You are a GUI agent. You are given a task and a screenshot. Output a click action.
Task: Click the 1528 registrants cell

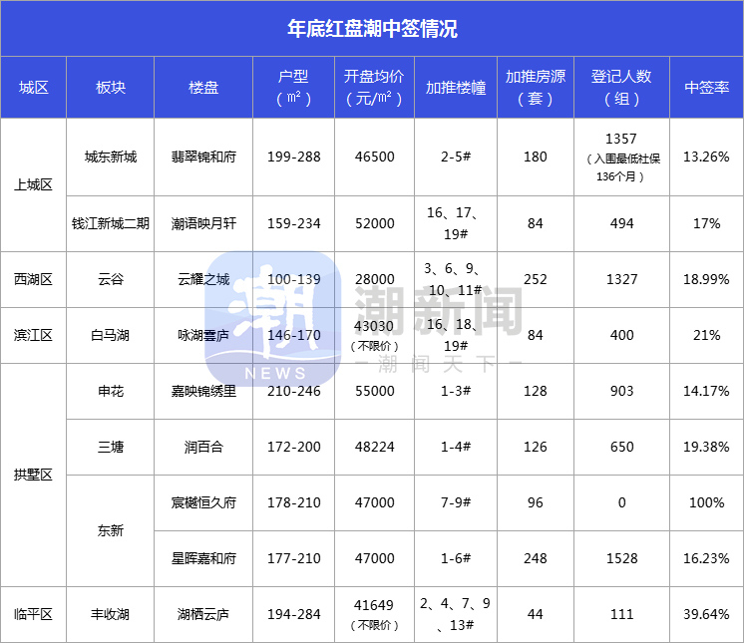click(x=621, y=558)
